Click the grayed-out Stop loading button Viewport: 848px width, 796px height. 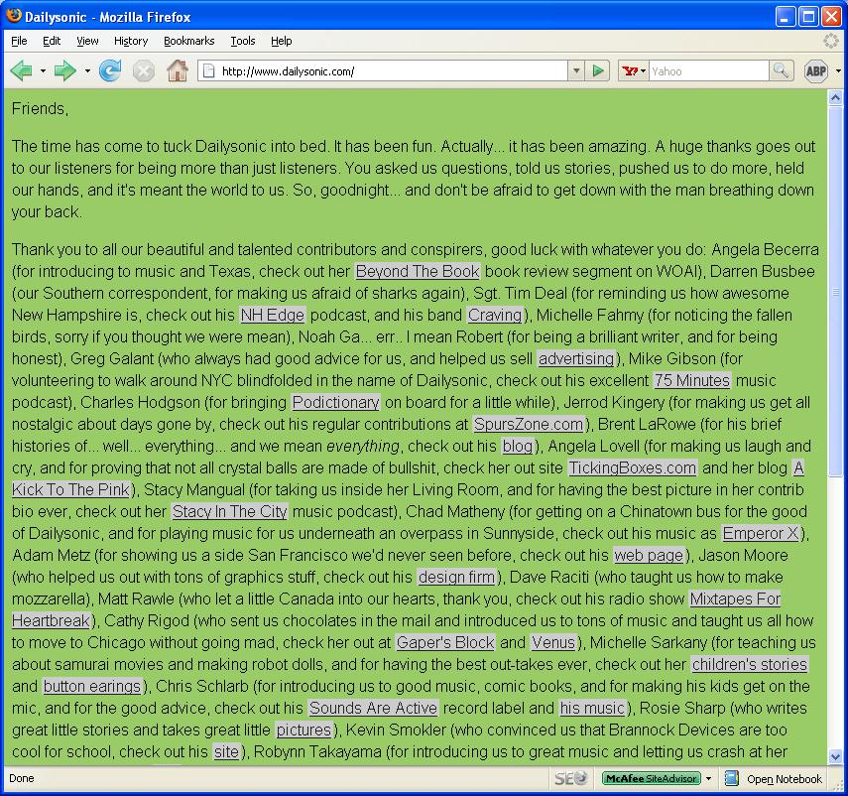pos(144,70)
